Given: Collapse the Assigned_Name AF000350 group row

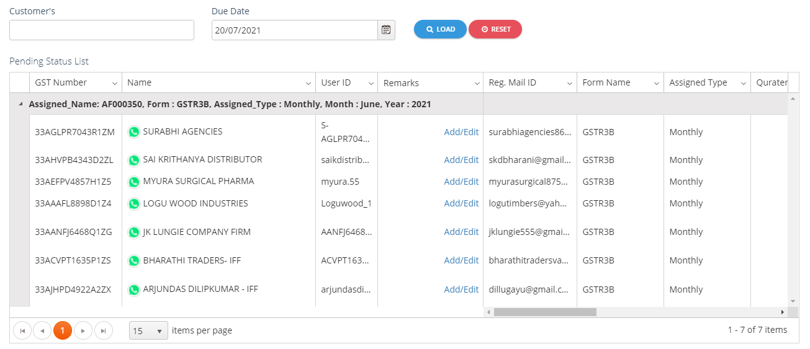Looking at the screenshot, I should 19,104.
